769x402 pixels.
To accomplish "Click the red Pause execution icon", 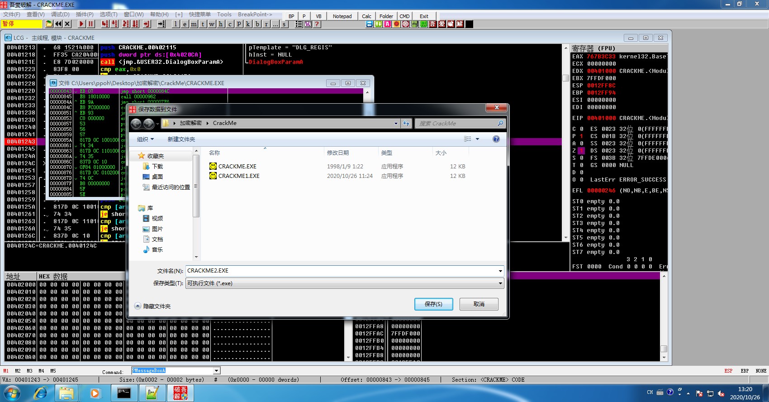I will [x=91, y=24].
